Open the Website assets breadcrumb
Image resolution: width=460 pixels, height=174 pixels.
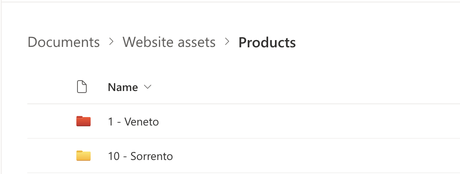[169, 42]
